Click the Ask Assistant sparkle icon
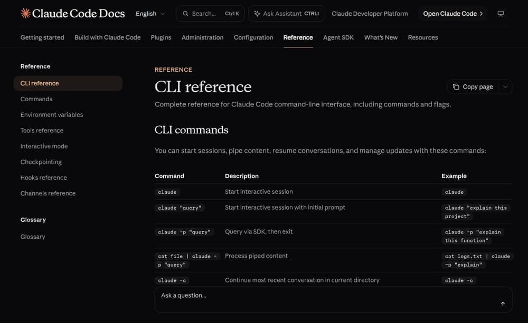This screenshot has width=528, height=323. pos(257,14)
